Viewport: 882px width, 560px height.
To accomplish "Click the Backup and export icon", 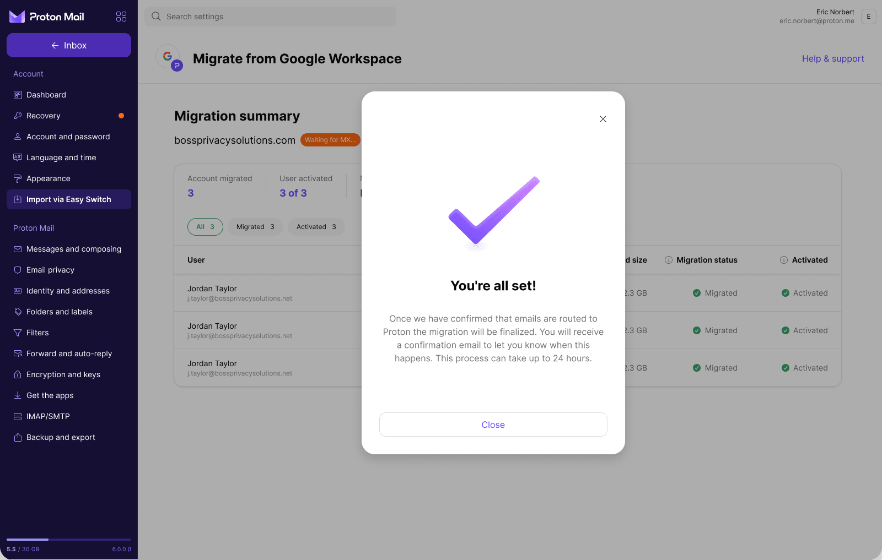I will tap(18, 437).
